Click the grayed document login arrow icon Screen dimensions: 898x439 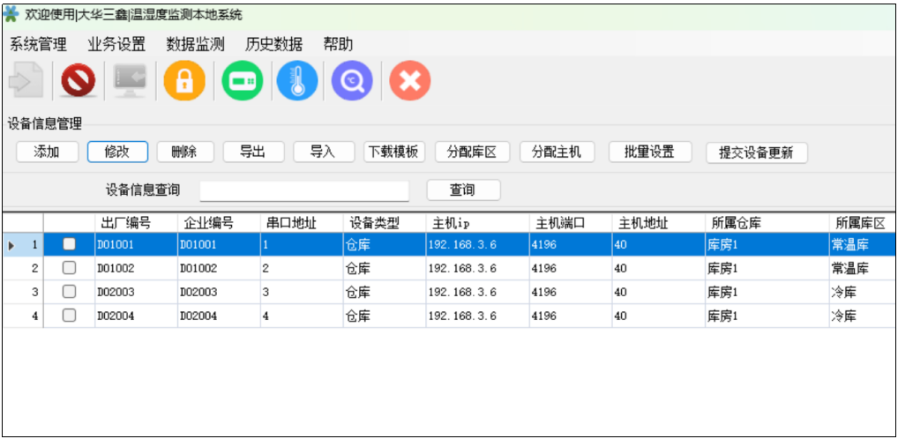tap(26, 82)
